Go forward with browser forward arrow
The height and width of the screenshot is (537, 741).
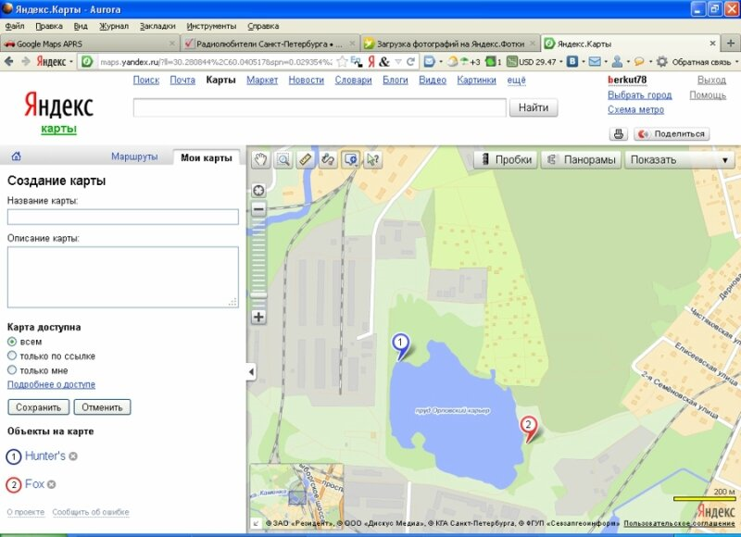click(26, 61)
